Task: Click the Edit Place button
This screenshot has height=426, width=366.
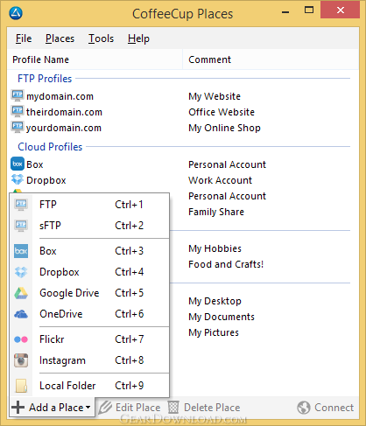Action: tap(130, 408)
